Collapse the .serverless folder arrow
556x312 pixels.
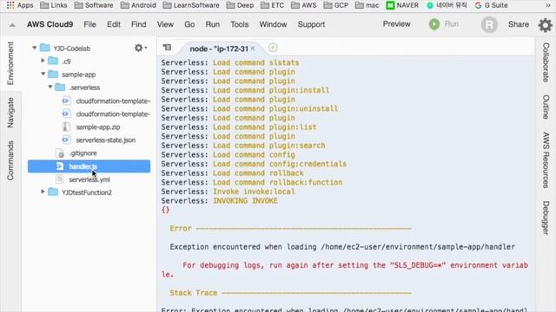pos(50,87)
